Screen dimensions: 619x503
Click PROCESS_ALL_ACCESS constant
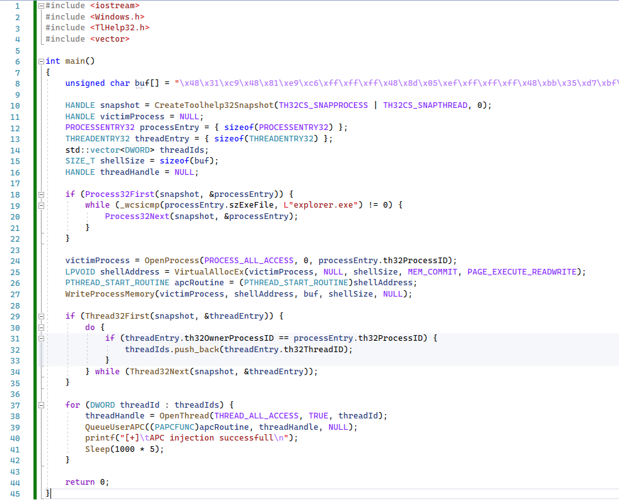click(x=249, y=261)
